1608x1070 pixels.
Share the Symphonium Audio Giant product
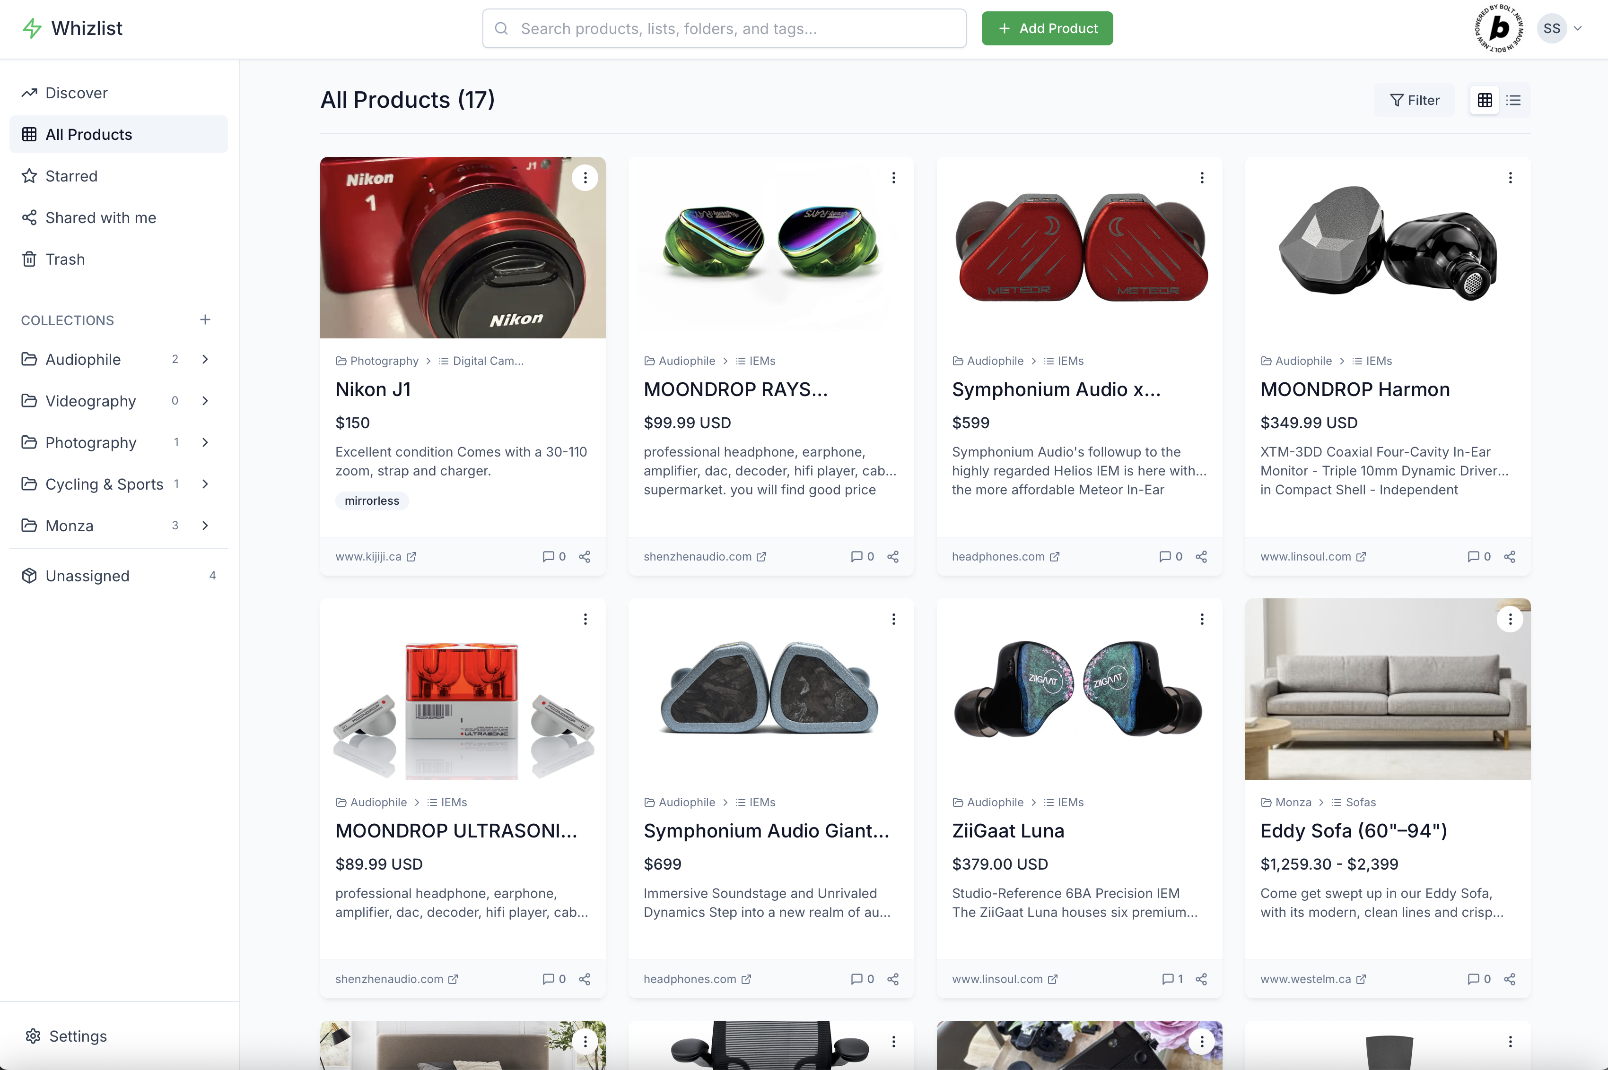pos(892,979)
